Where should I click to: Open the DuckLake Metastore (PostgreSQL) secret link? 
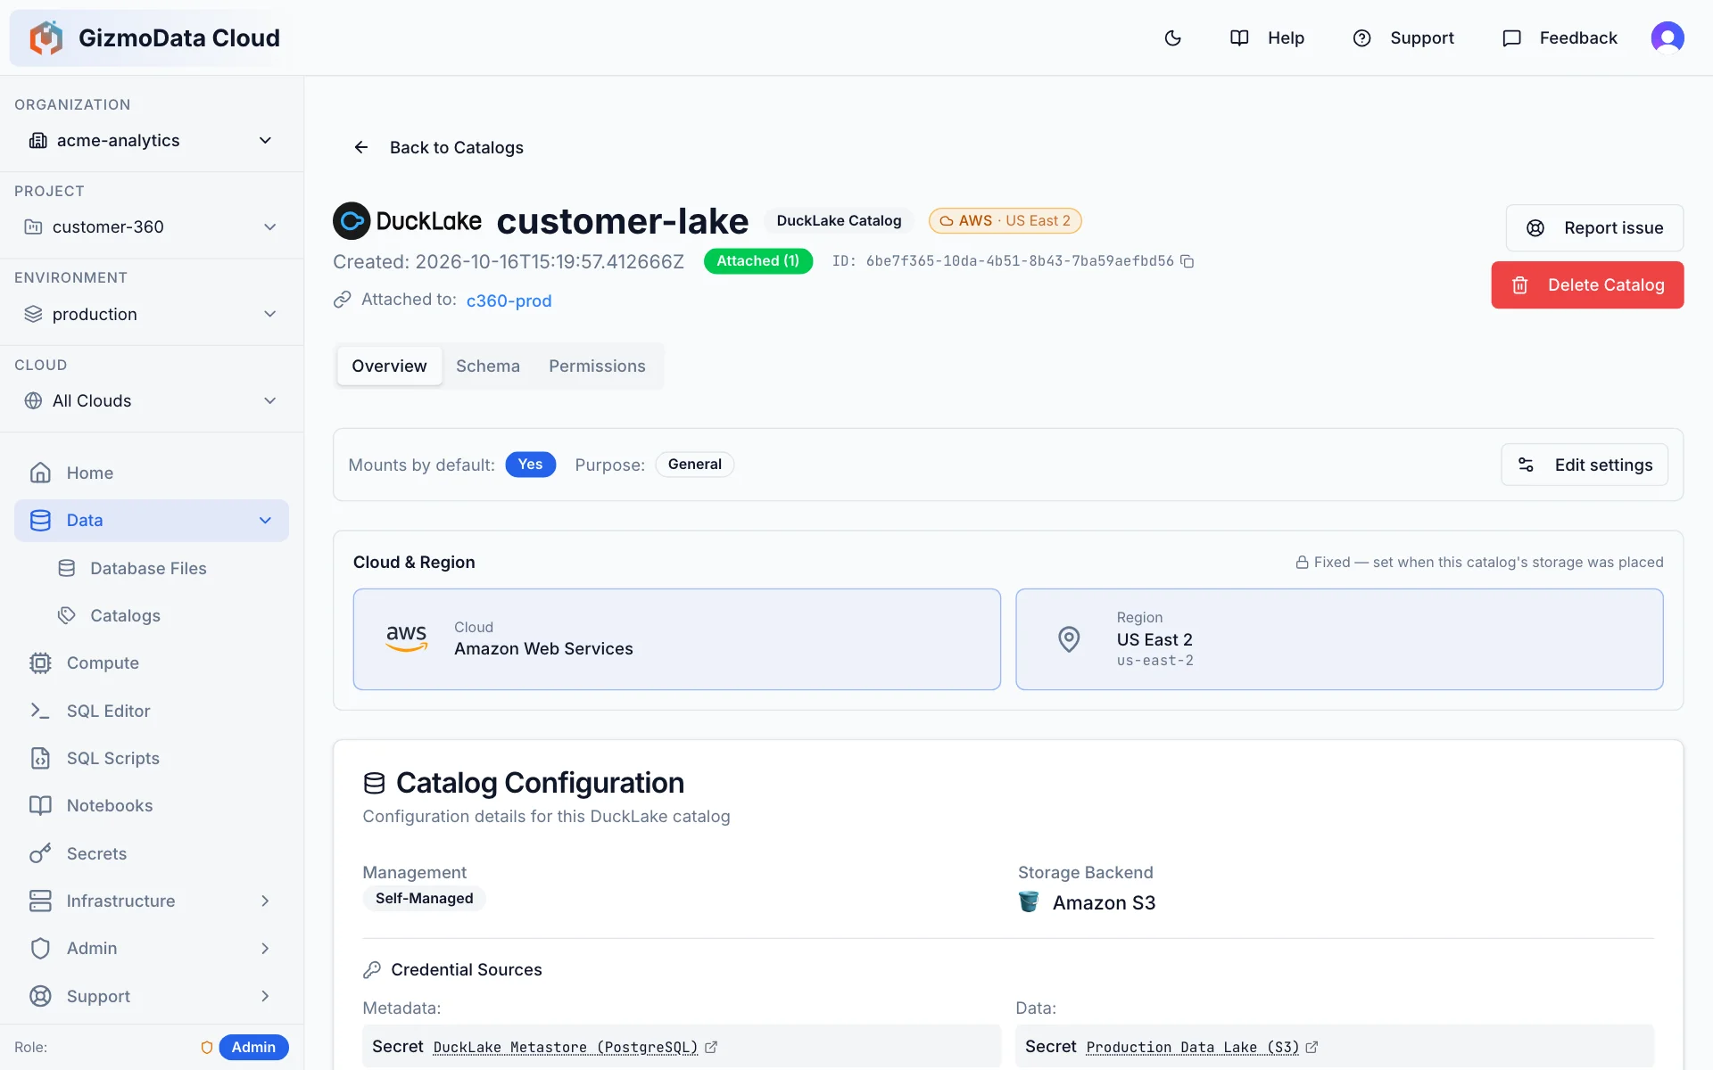[x=566, y=1047]
